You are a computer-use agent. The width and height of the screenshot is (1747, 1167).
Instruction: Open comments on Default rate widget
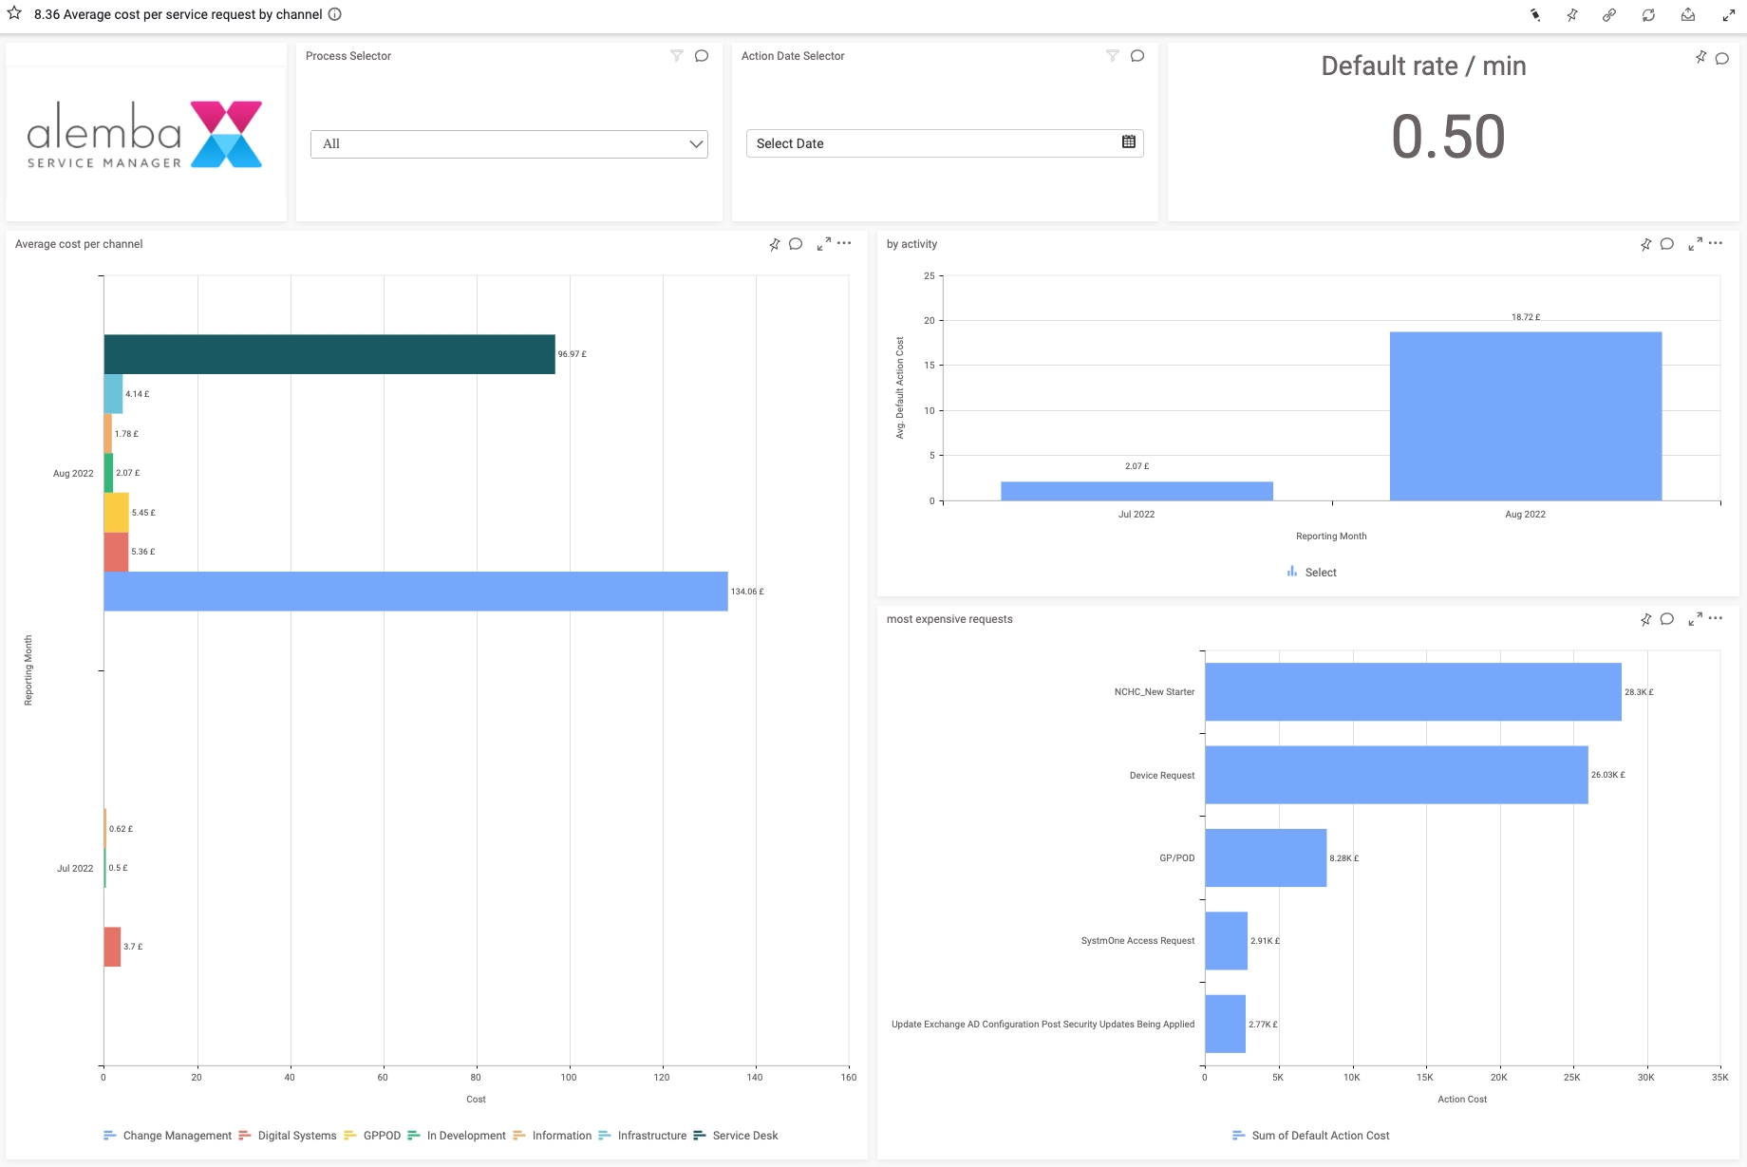pos(1721,58)
